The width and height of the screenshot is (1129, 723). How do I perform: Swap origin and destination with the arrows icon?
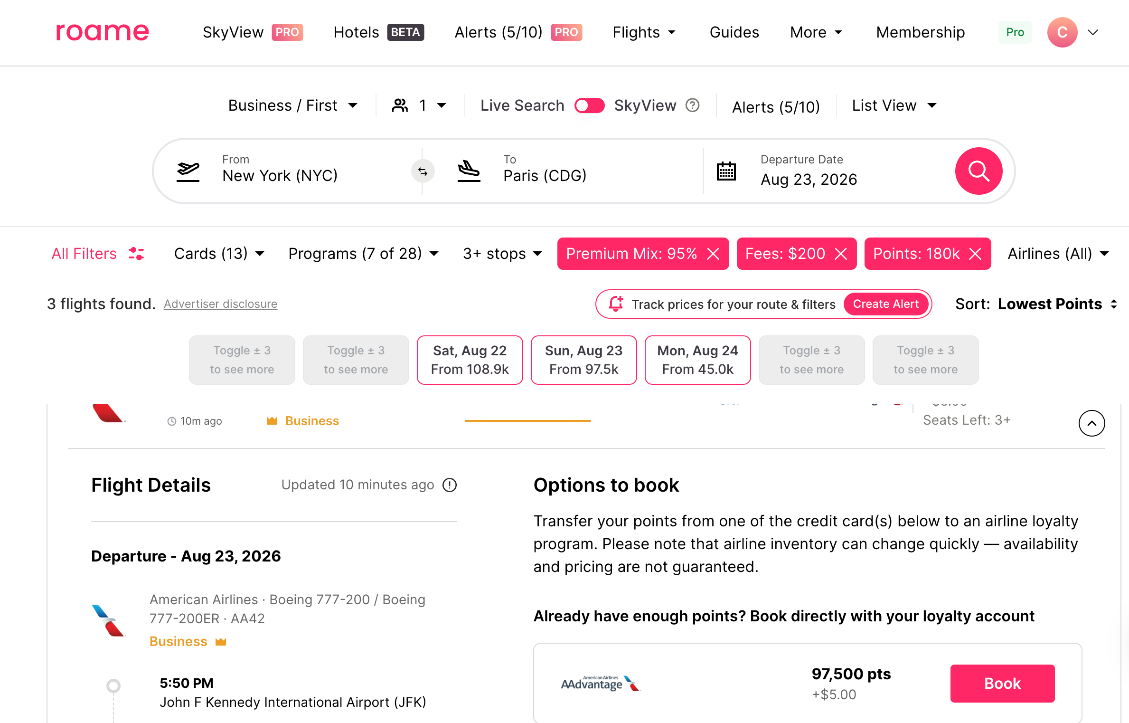pyautogui.click(x=423, y=171)
